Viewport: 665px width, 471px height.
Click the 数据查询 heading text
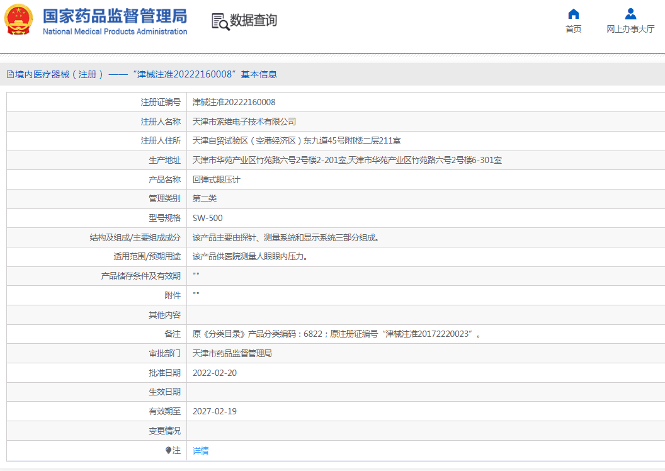(253, 21)
